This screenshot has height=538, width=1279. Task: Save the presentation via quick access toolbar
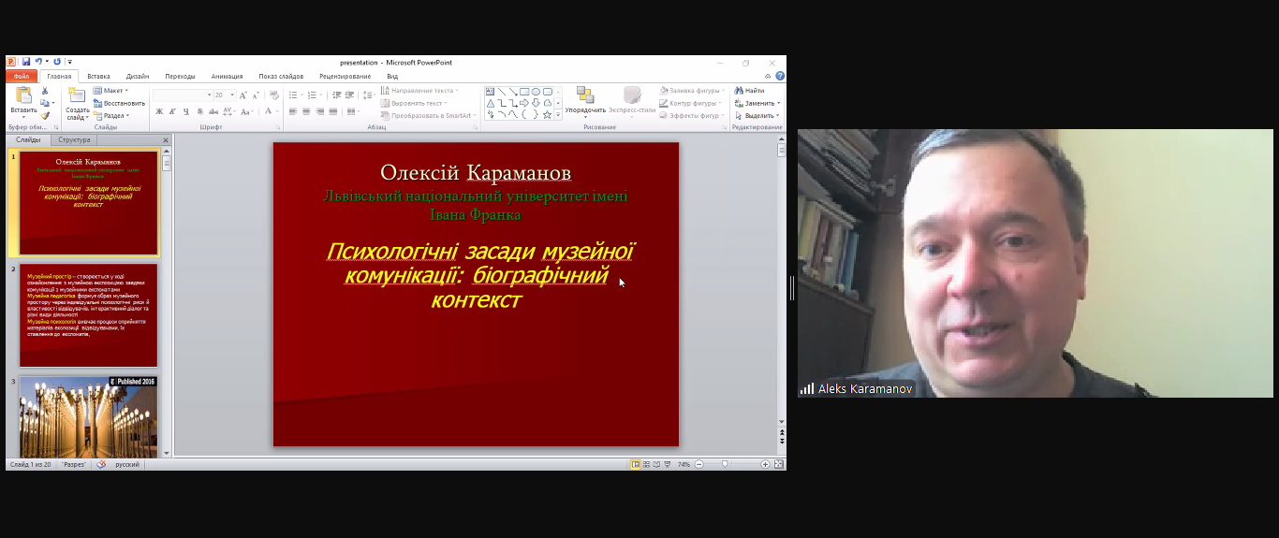(x=26, y=62)
